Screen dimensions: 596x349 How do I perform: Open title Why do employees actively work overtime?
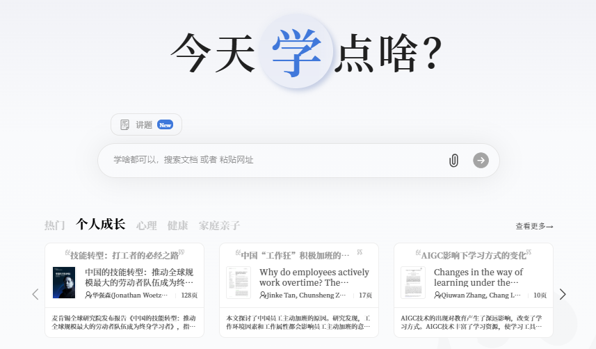coord(314,277)
